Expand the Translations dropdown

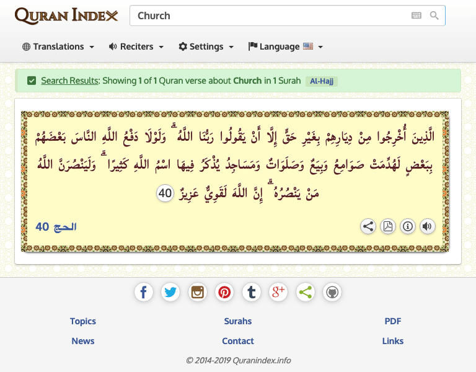pyautogui.click(x=58, y=46)
